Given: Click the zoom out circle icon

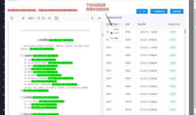Looking at the screenshot, I should pyautogui.click(x=39, y=18).
